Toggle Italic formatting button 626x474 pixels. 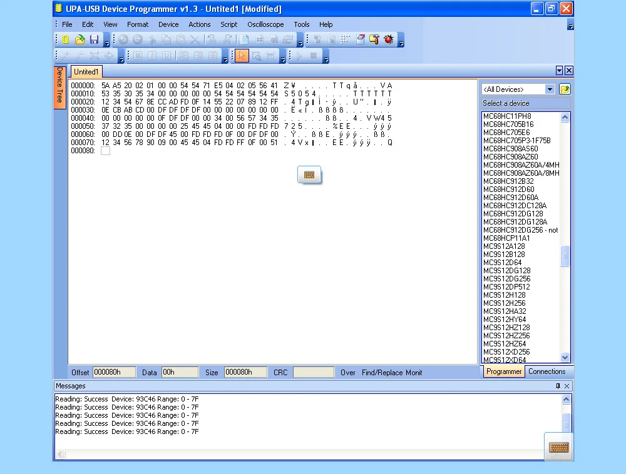[x=152, y=56]
